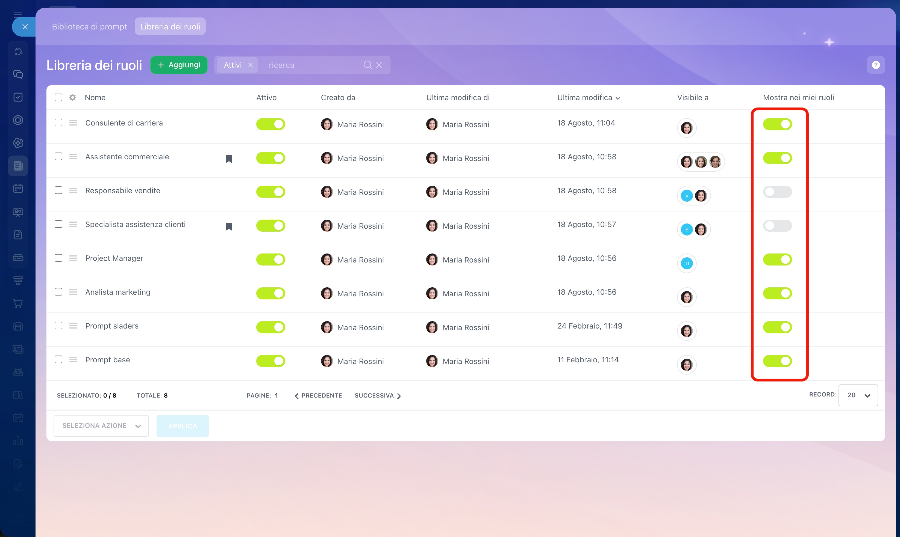Click the Creato da column header
This screenshot has height=537, width=900.
pyautogui.click(x=338, y=97)
